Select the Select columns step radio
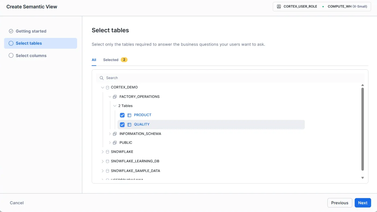Viewport: 377px width, 212px height. click(11, 56)
